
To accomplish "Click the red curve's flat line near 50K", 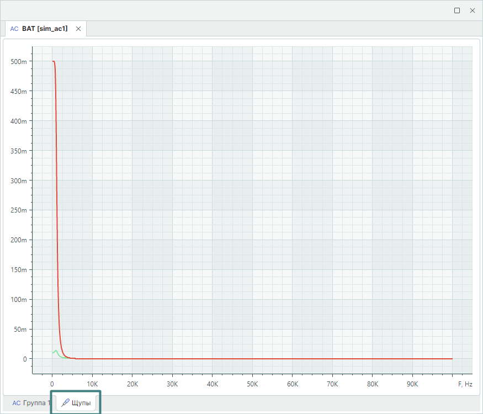I will [x=252, y=359].
